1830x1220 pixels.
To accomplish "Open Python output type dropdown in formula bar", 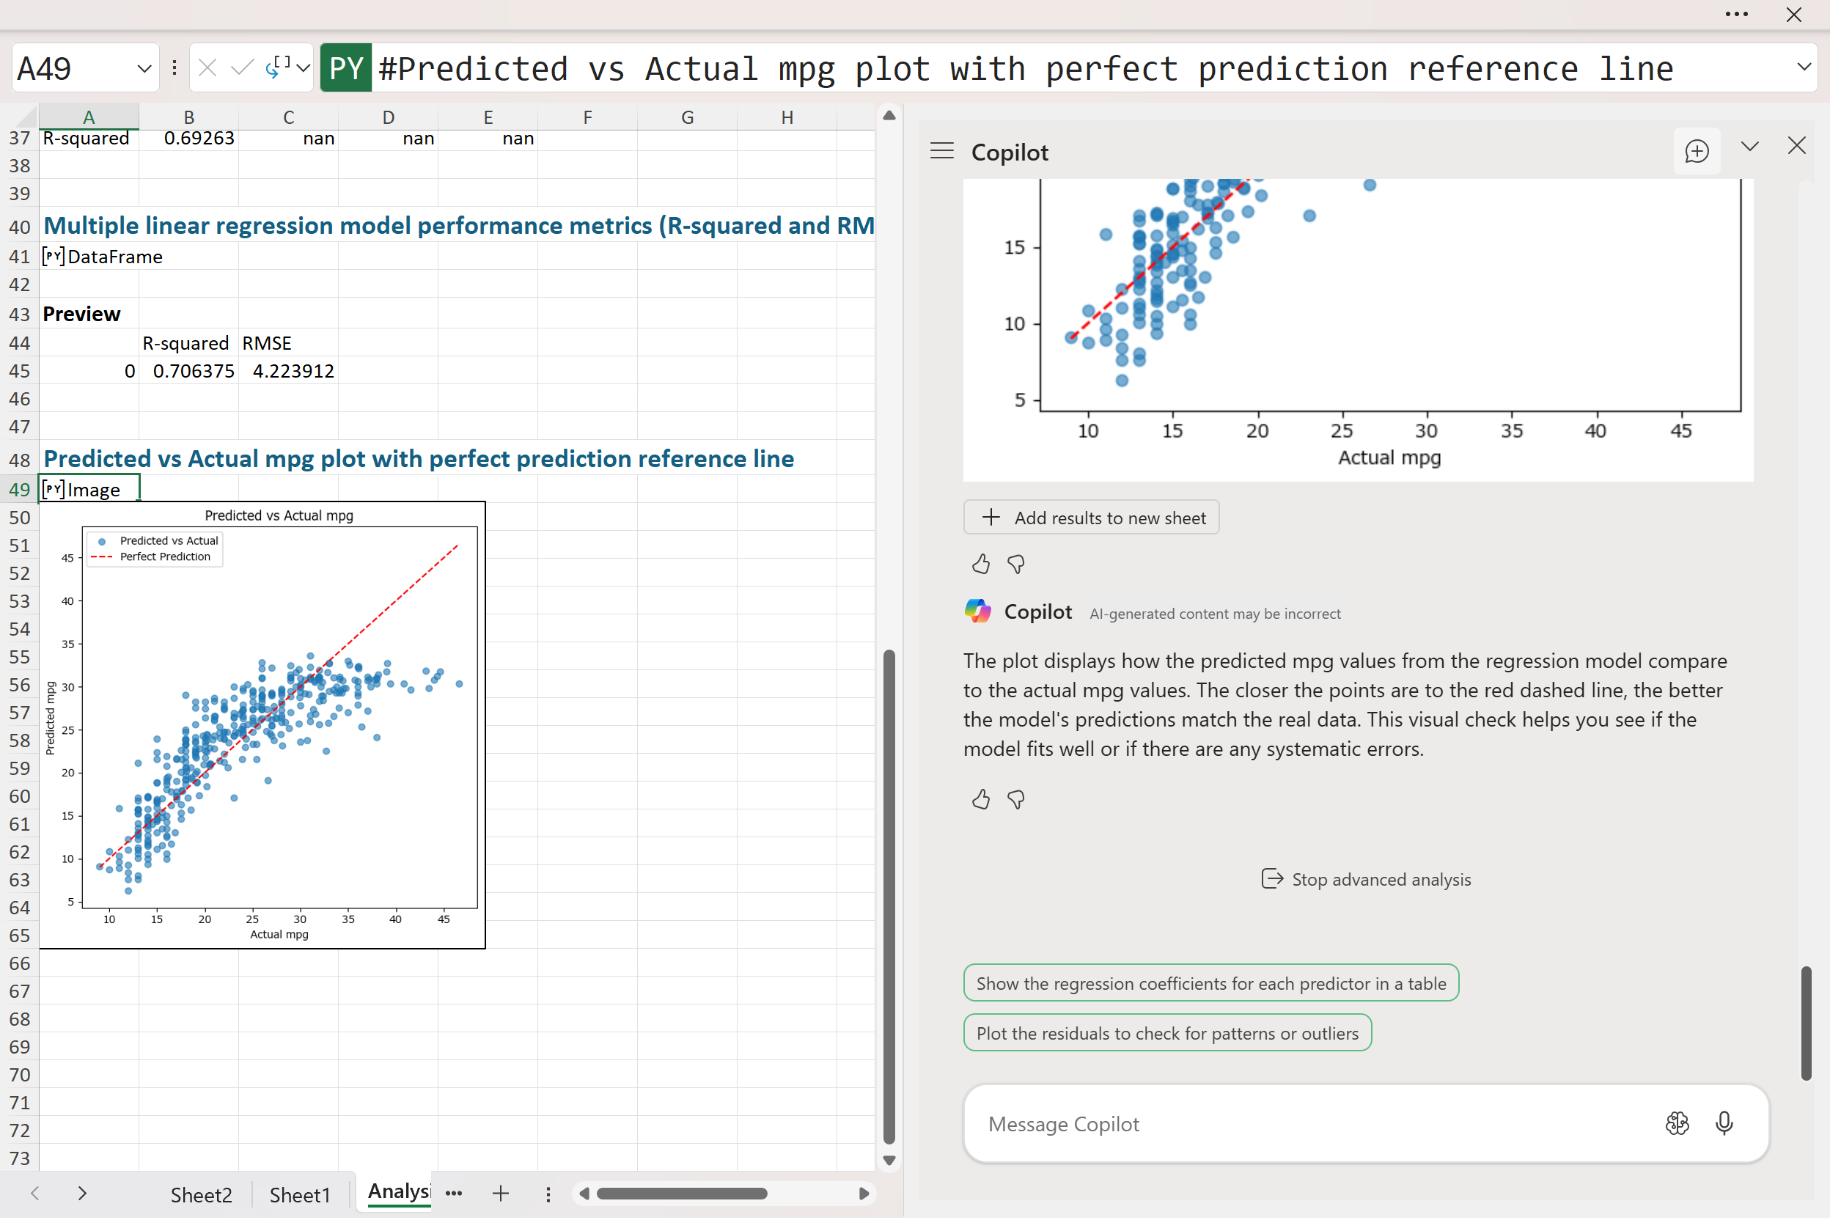I will point(288,68).
